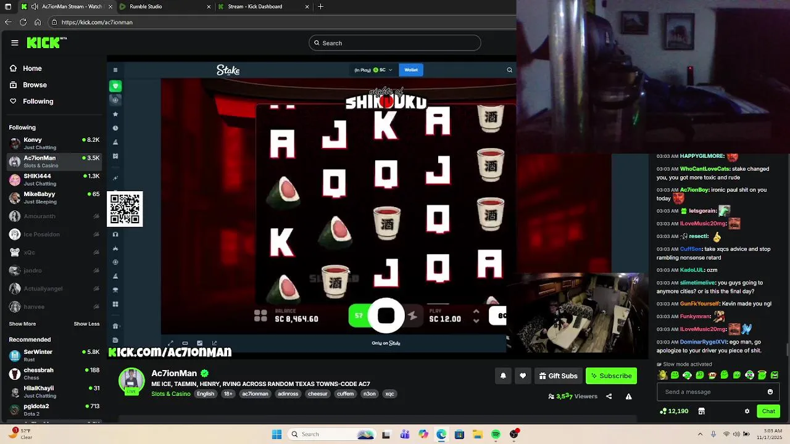Click the browser address bar URL
The image size is (790, 444).
point(97,22)
